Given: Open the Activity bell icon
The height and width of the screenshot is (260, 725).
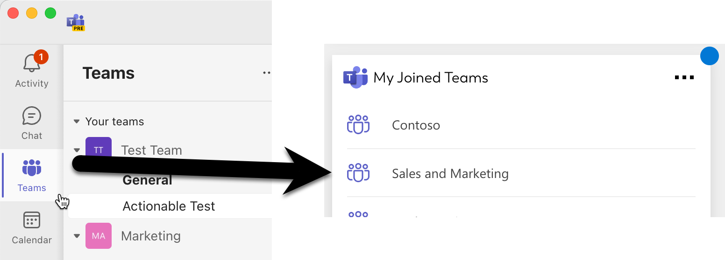Looking at the screenshot, I should pyautogui.click(x=32, y=63).
